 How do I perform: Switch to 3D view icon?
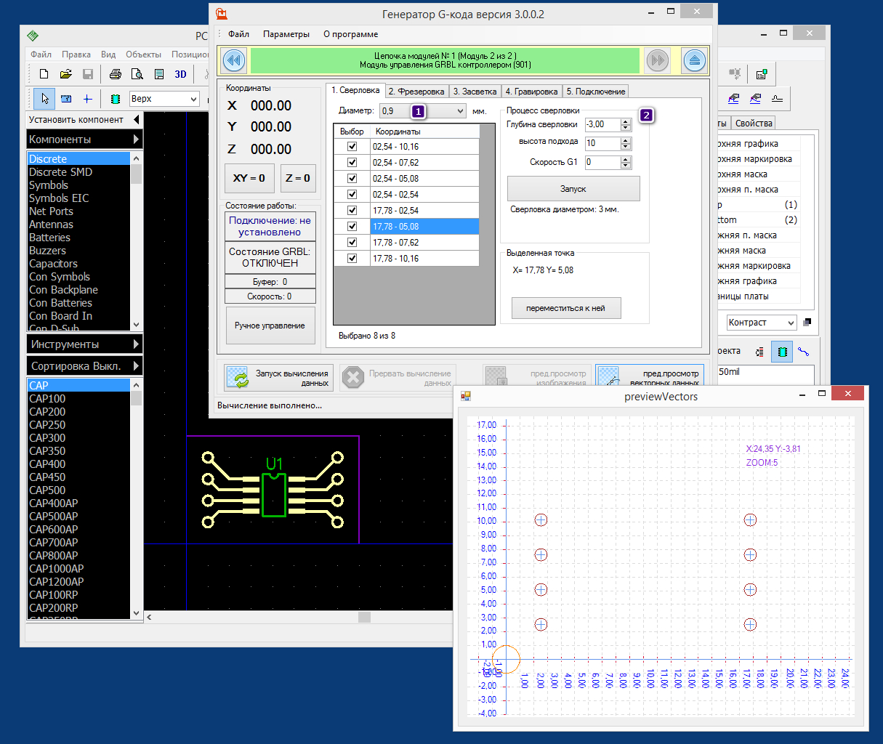point(180,74)
